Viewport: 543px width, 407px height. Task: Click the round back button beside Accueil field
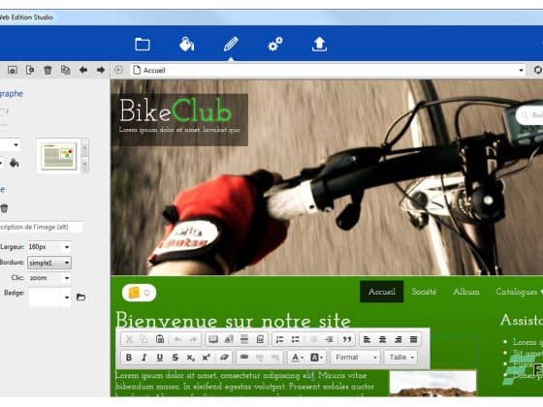(x=118, y=70)
